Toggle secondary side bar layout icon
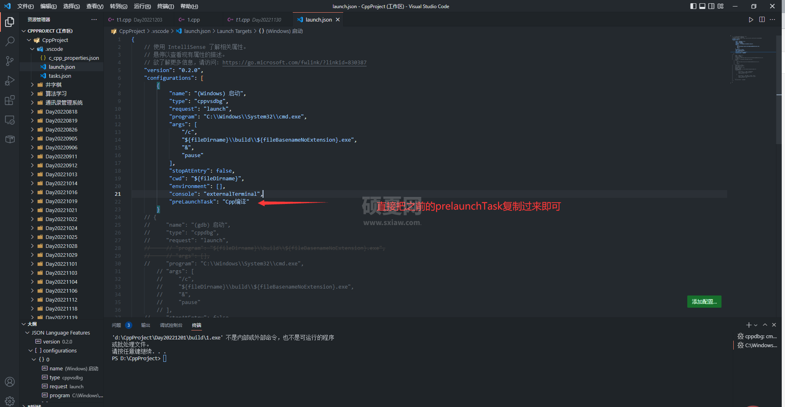This screenshot has width=785, height=407. click(711, 6)
